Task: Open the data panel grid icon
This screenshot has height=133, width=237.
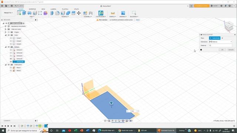Action: (2, 6)
